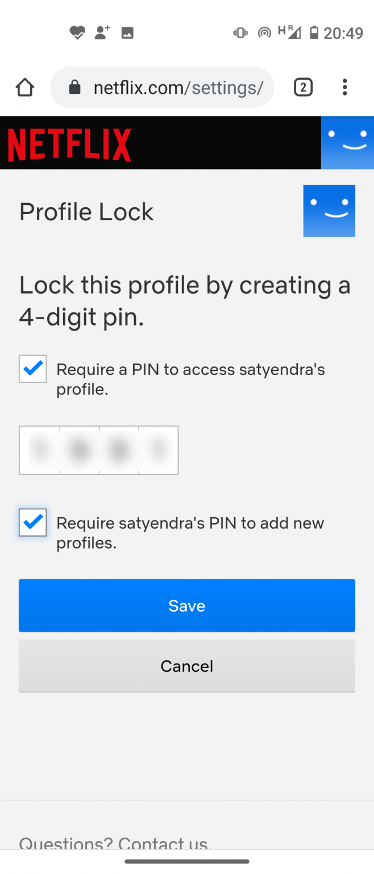Click inside the 4-digit PIN field
The width and height of the screenshot is (374, 874).
tap(98, 450)
